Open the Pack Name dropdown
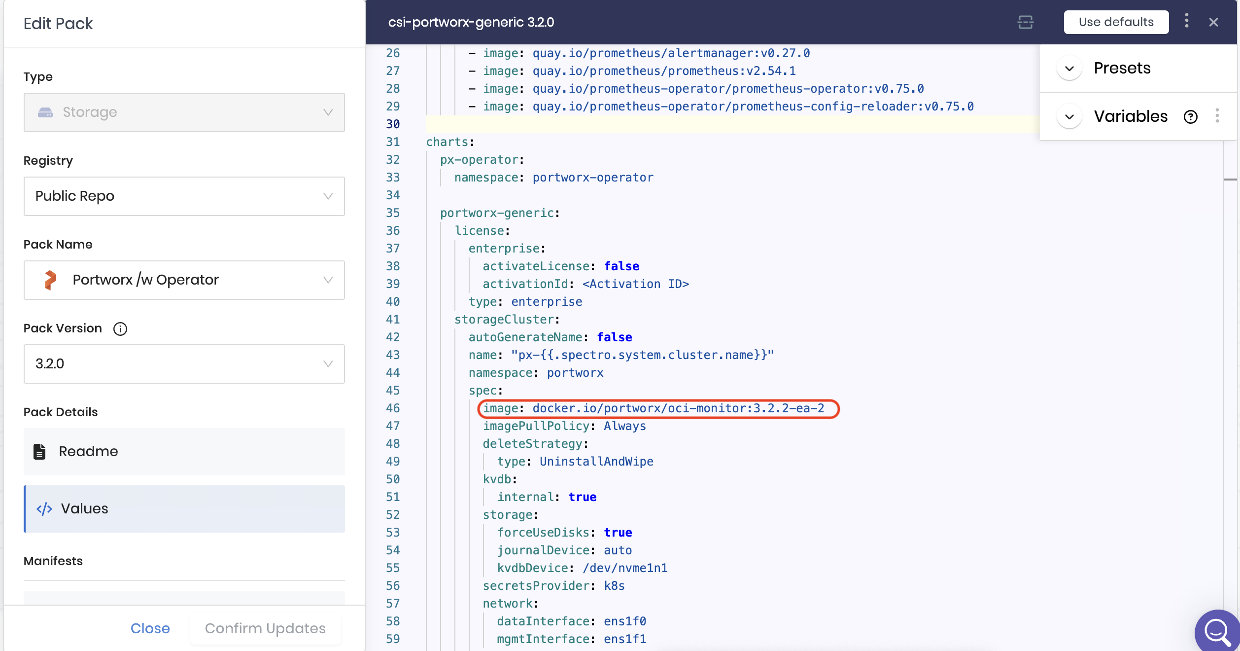The height and width of the screenshot is (651, 1240). pos(184,280)
